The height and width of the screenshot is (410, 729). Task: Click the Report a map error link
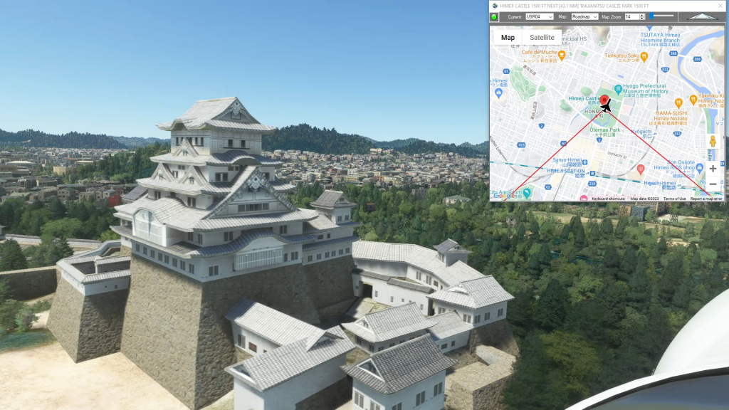click(706, 199)
